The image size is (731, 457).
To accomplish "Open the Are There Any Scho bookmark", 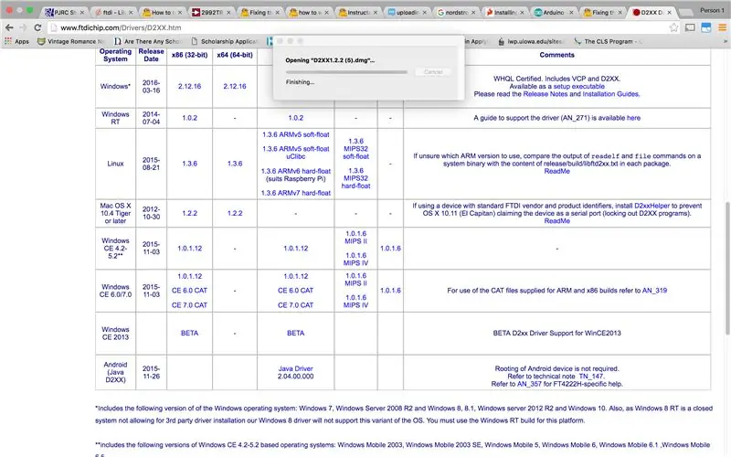I will [x=148, y=41].
